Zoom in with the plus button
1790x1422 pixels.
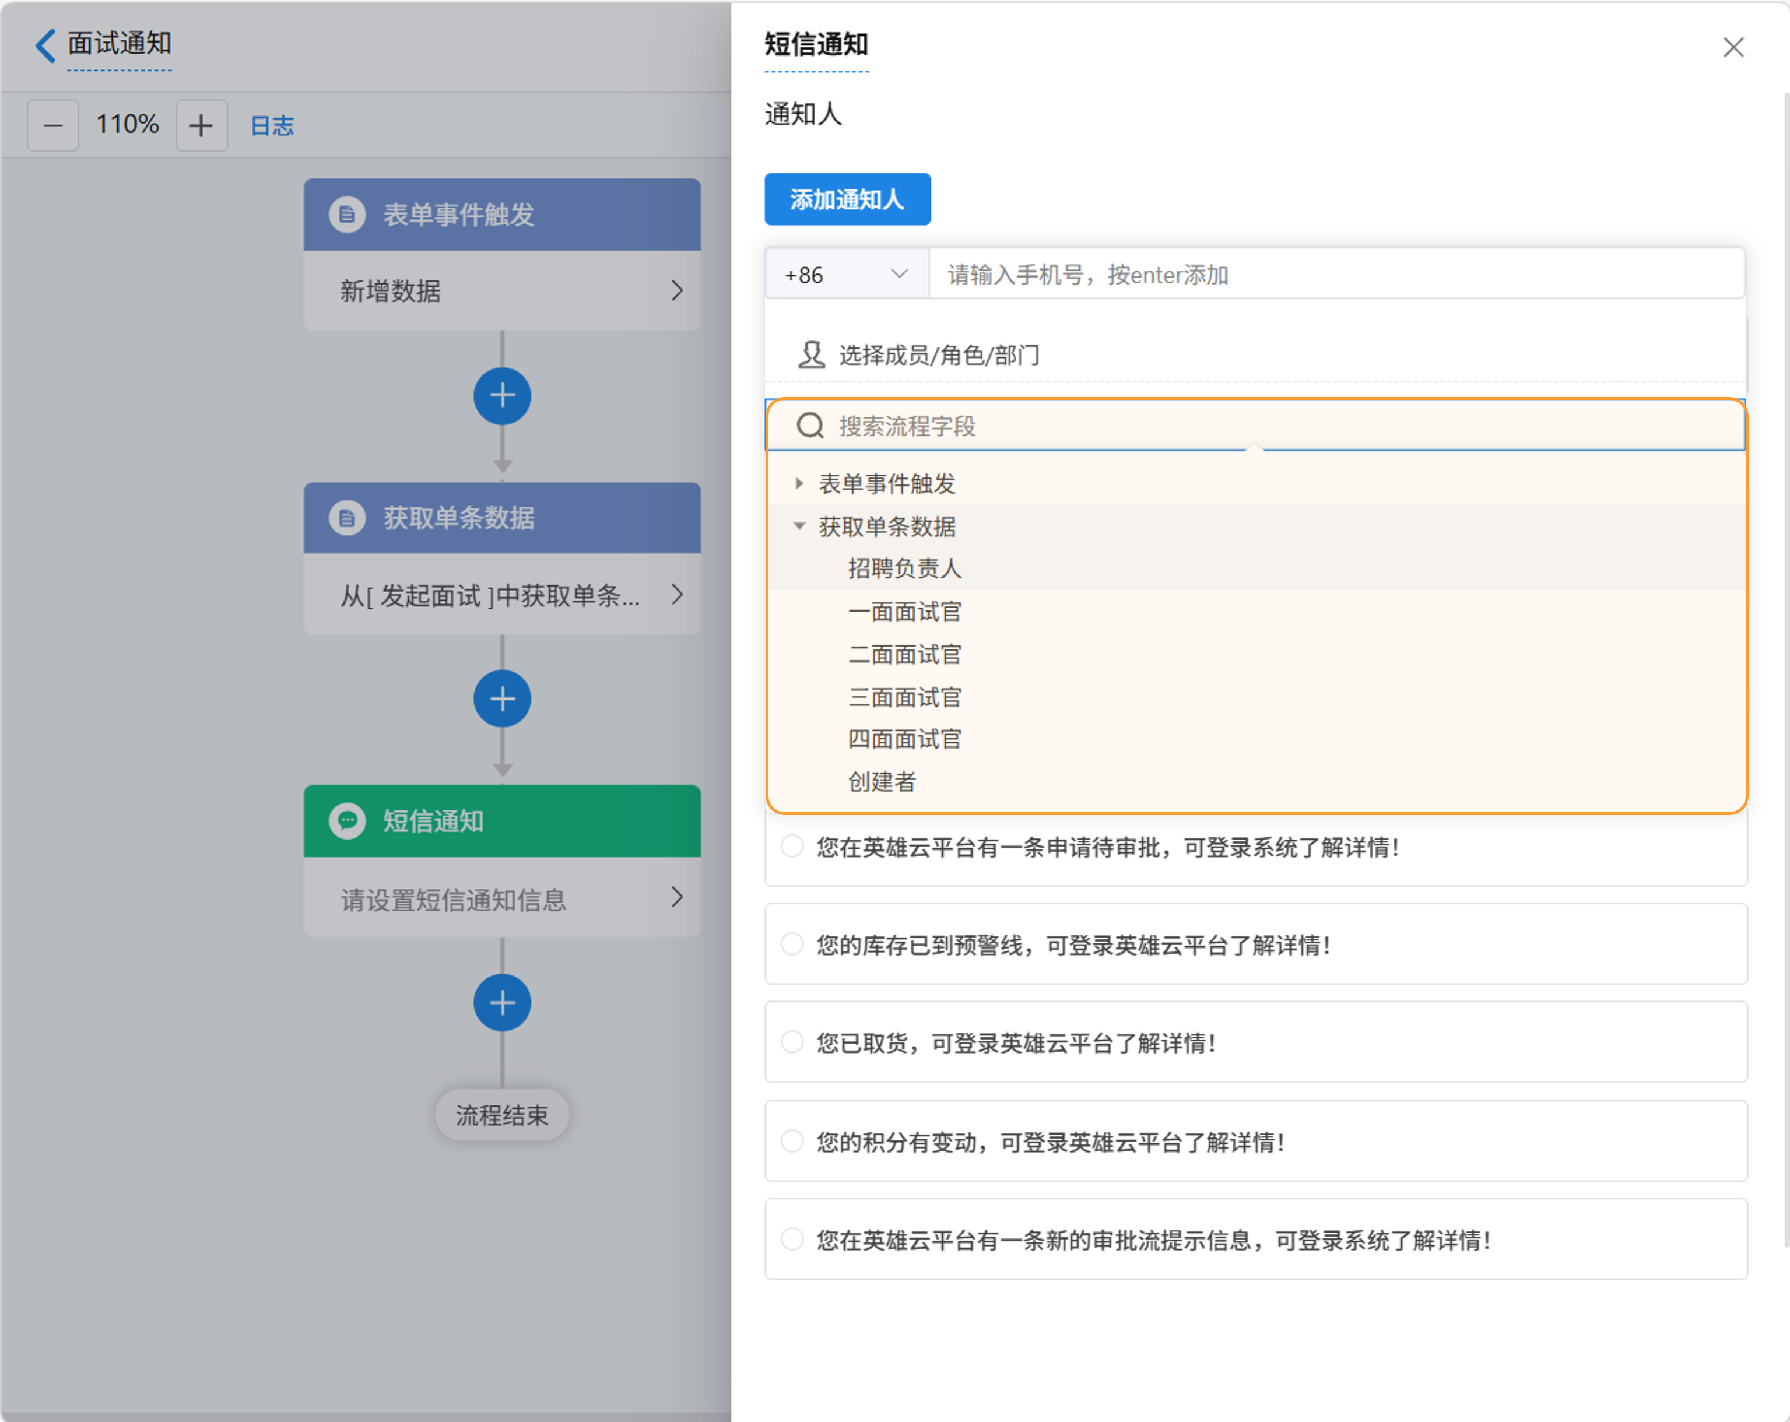(x=201, y=125)
